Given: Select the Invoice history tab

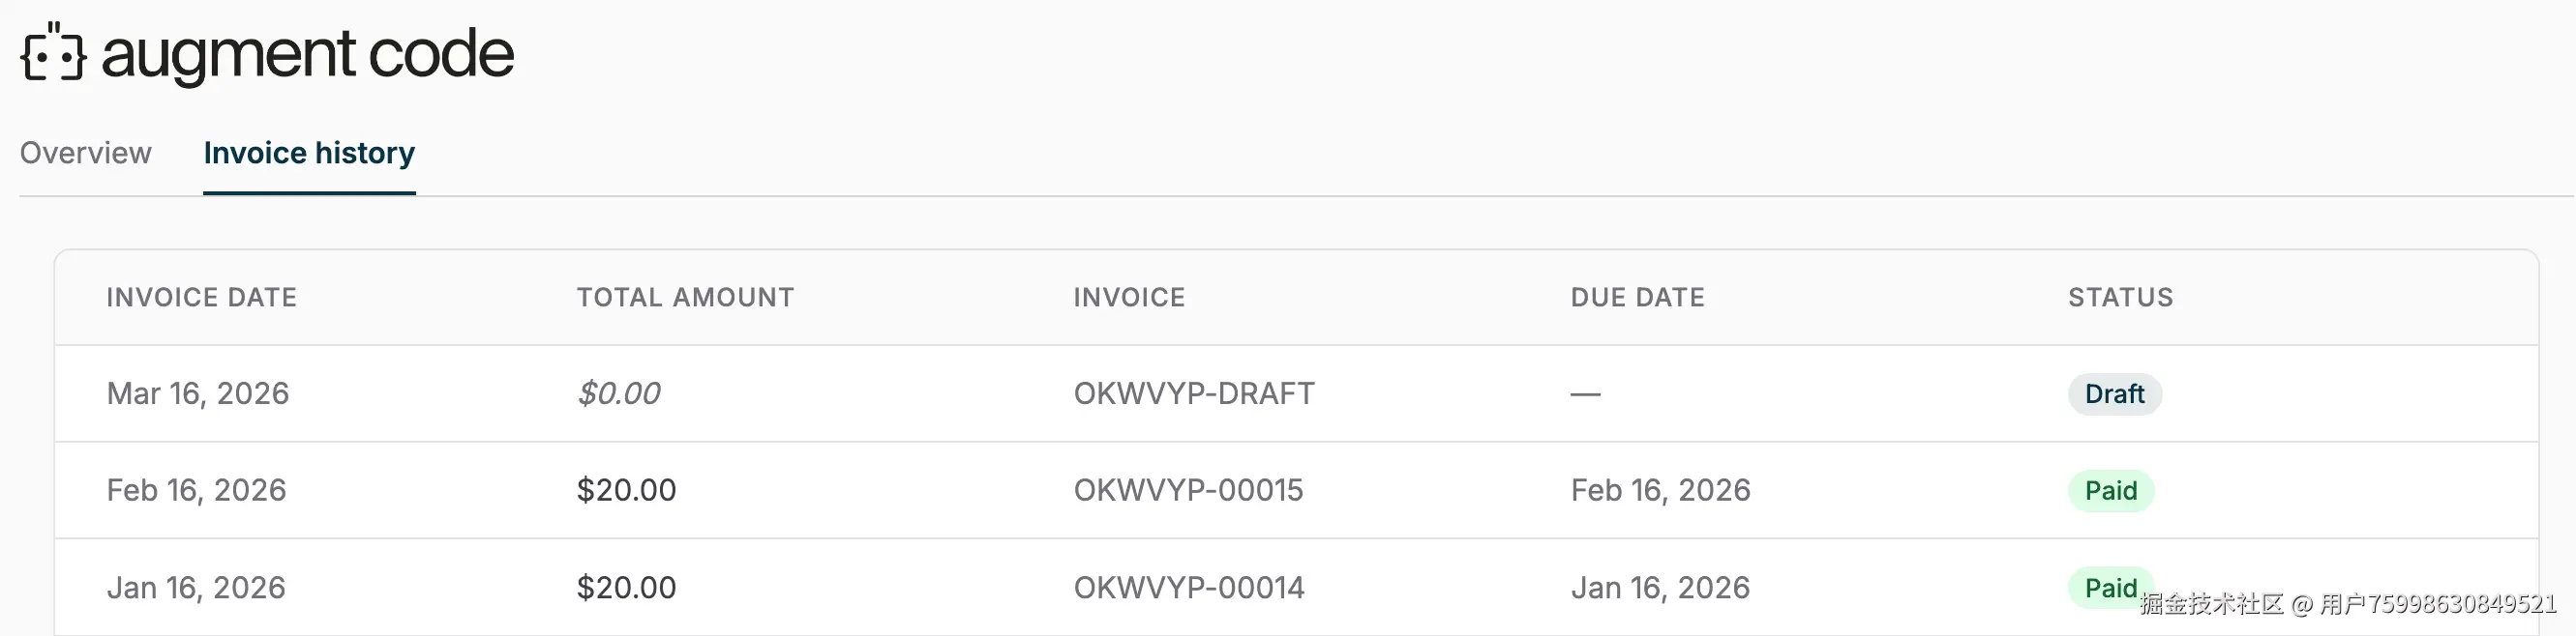Looking at the screenshot, I should [309, 153].
